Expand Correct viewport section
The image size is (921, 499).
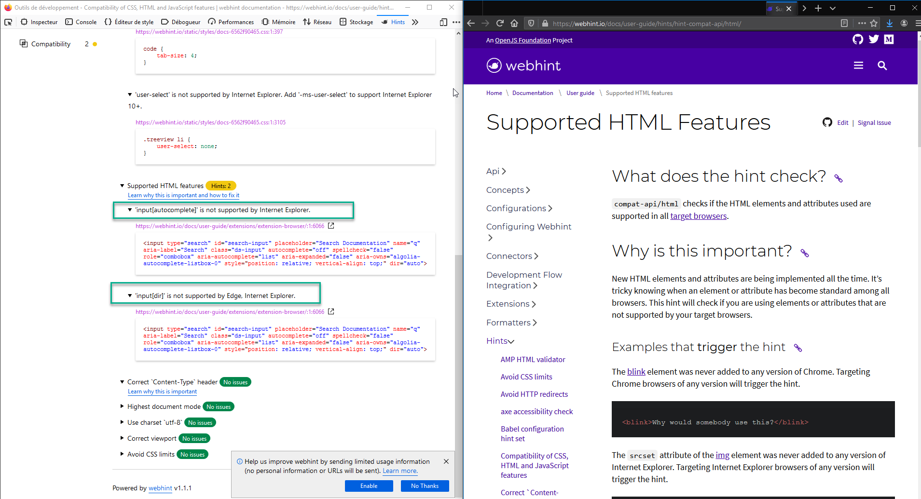click(122, 438)
